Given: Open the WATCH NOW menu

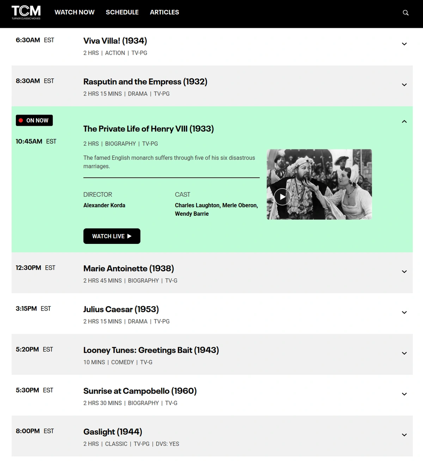Looking at the screenshot, I should point(74,12).
